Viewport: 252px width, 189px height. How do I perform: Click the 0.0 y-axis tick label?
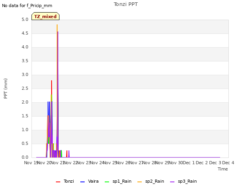pos(25,157)
